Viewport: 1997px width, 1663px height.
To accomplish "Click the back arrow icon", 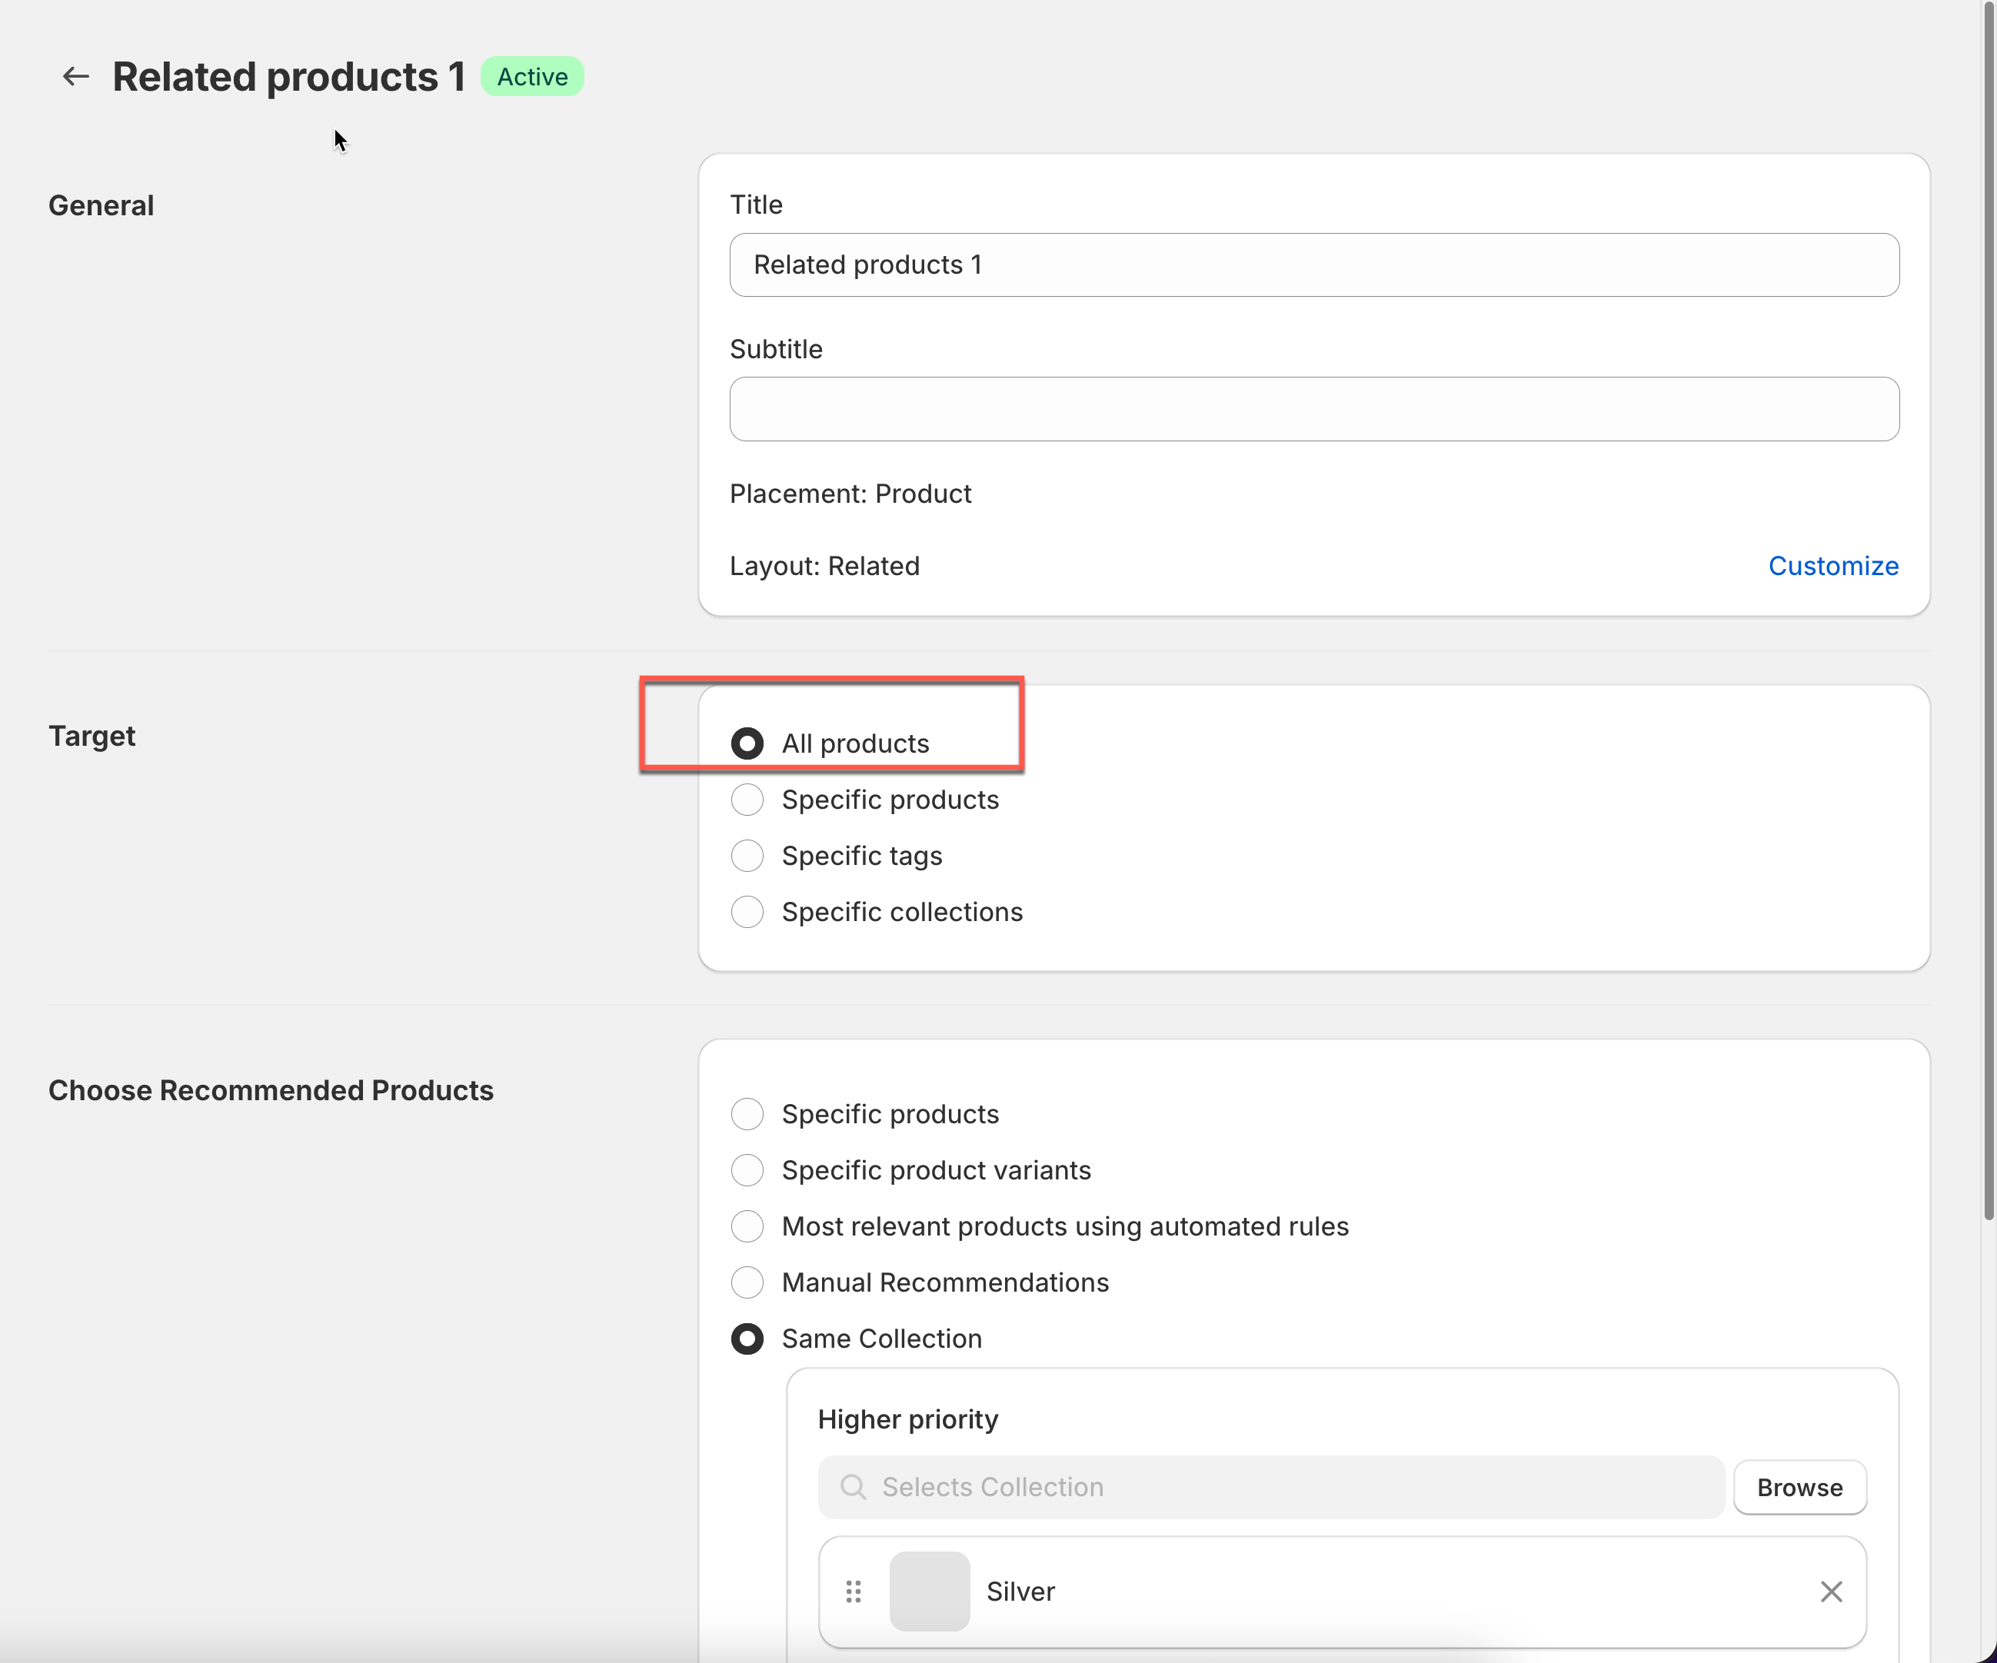I will [x=75, y=76].
